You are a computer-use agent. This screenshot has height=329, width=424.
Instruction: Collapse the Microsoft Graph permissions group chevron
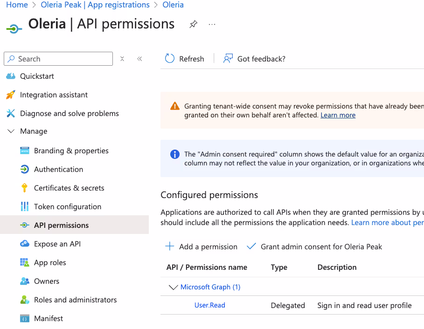(174, 287)
